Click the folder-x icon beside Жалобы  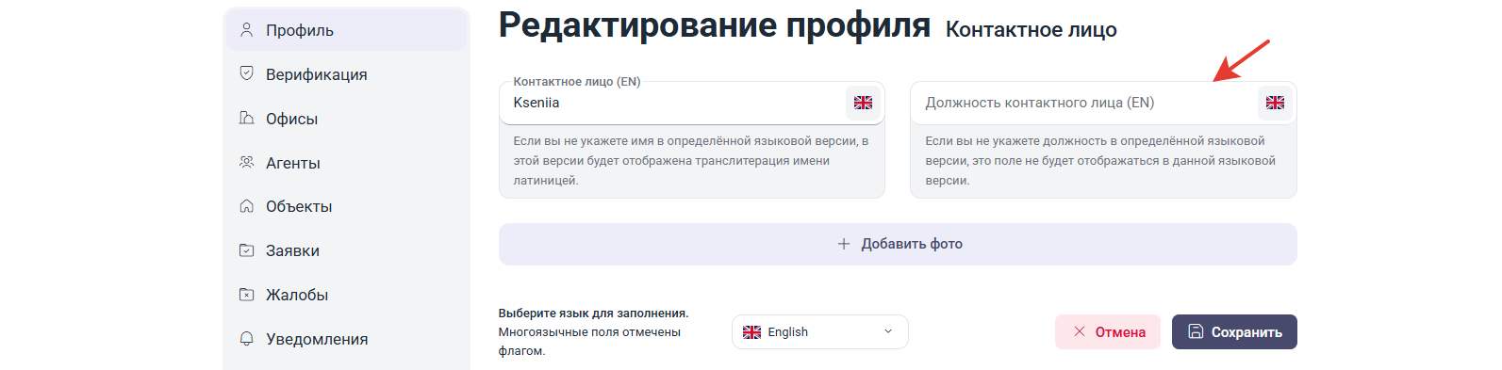[247, 295]
